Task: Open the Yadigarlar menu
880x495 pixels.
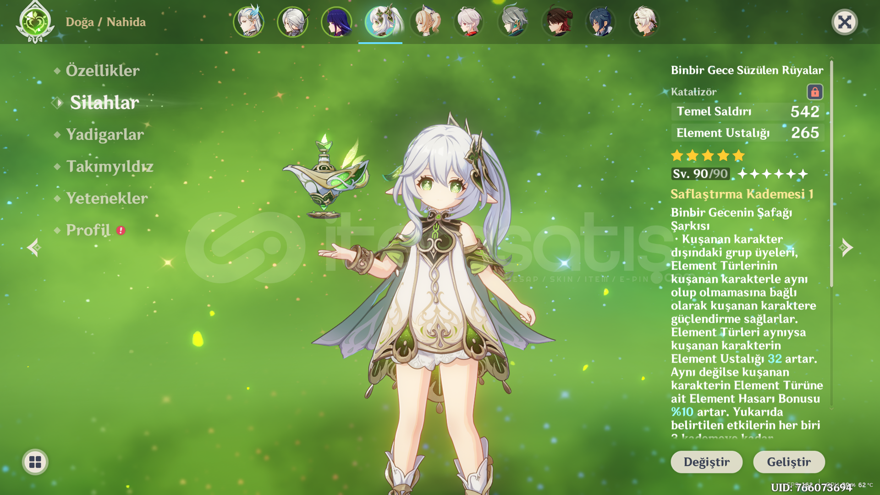Action: click(x=105, y=135)
